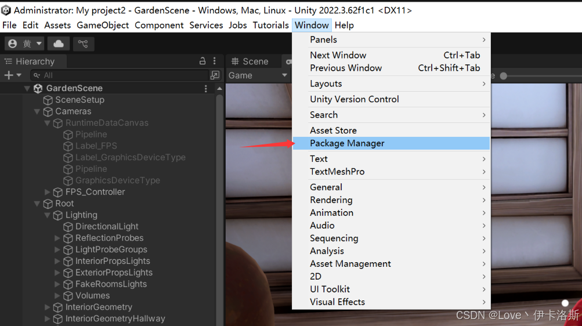Screen dimensions: 582x326
Task: Click the cloud services icon
Action: [59, 44]
